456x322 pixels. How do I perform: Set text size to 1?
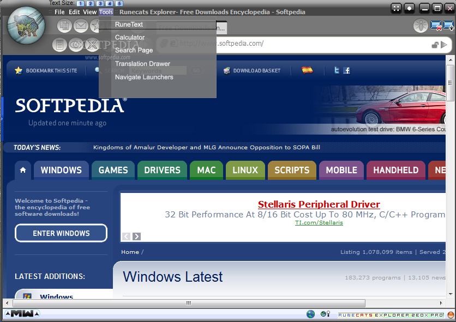(x=81, y=3)
